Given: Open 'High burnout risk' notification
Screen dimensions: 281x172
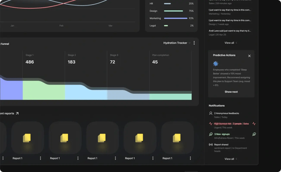Looking at the screenshot, I should pyautogui.click(x=232, y=126).
